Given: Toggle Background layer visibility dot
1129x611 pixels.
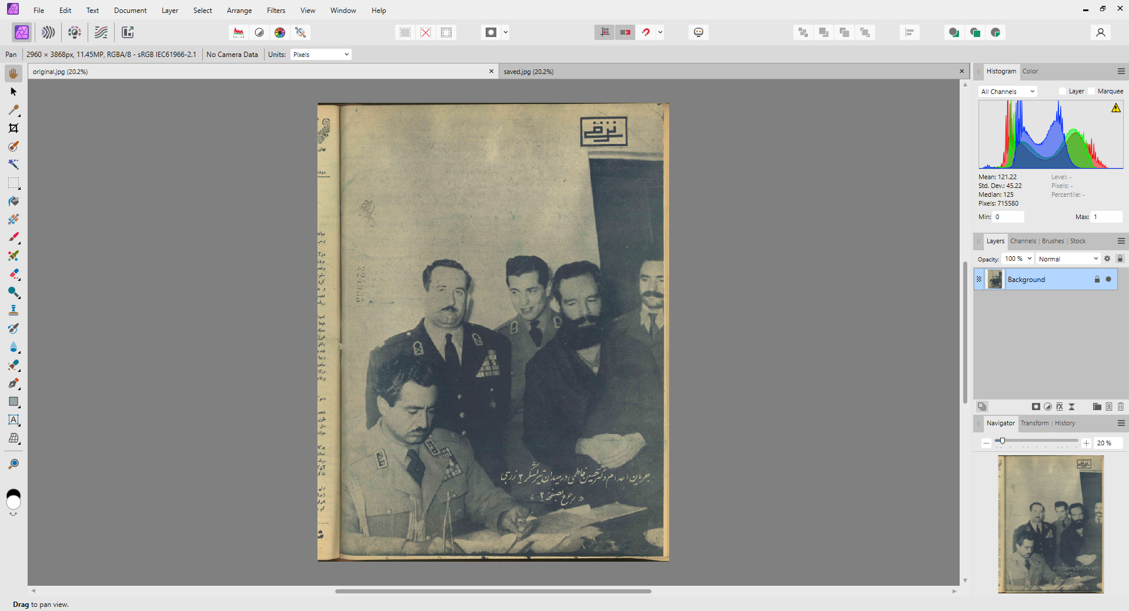Looking at the screenshot, I should click(x=1108, y=279).
